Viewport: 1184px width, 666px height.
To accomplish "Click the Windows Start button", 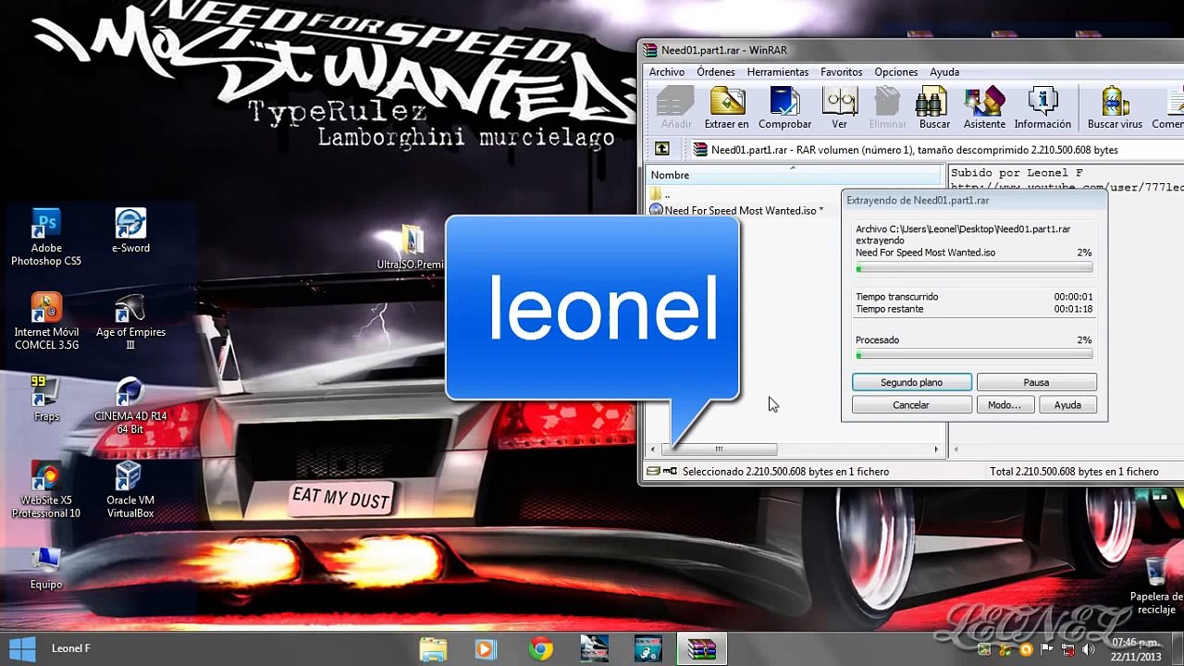I will (22, 648).
